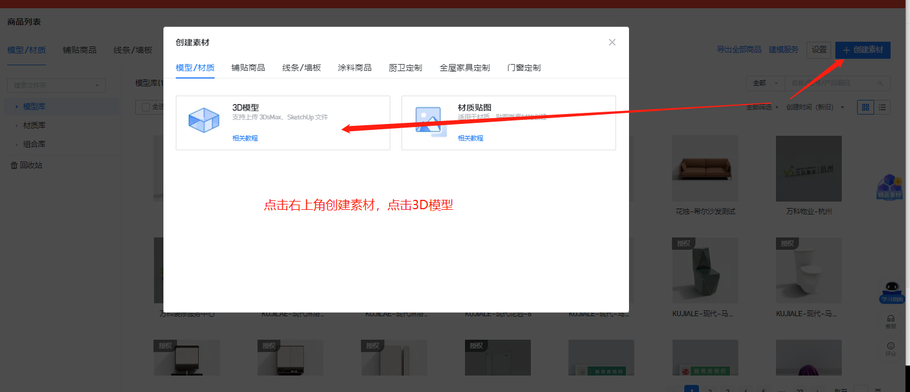Go to pagination page 2
910x392 pixels.
coord(710,389)
